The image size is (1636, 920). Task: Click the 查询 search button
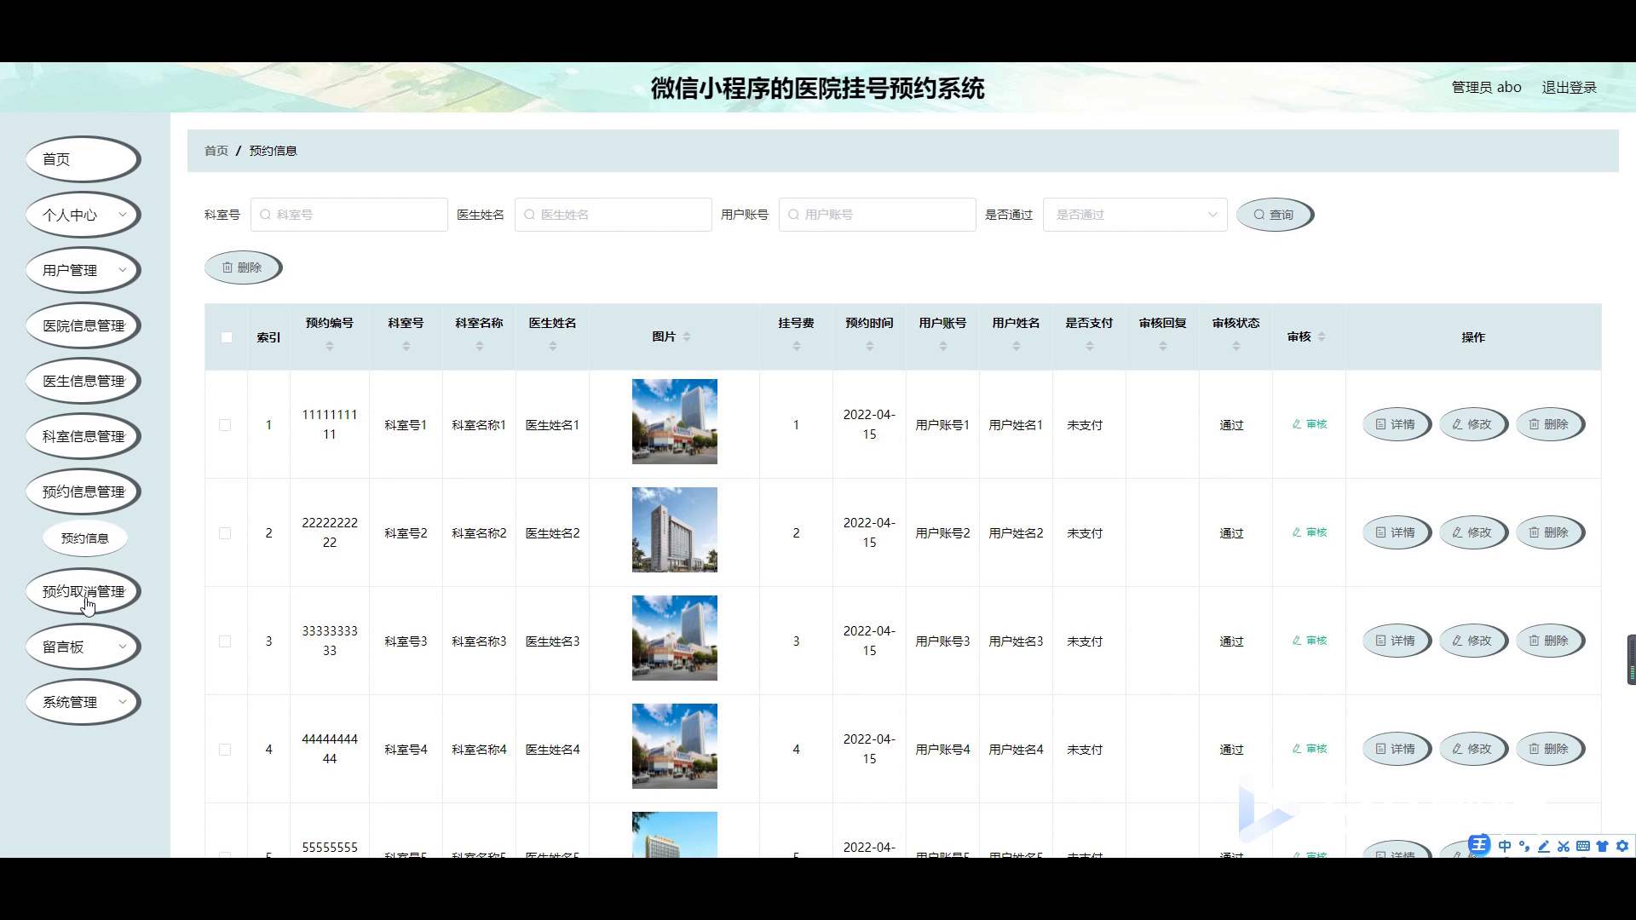(1275, 215)
